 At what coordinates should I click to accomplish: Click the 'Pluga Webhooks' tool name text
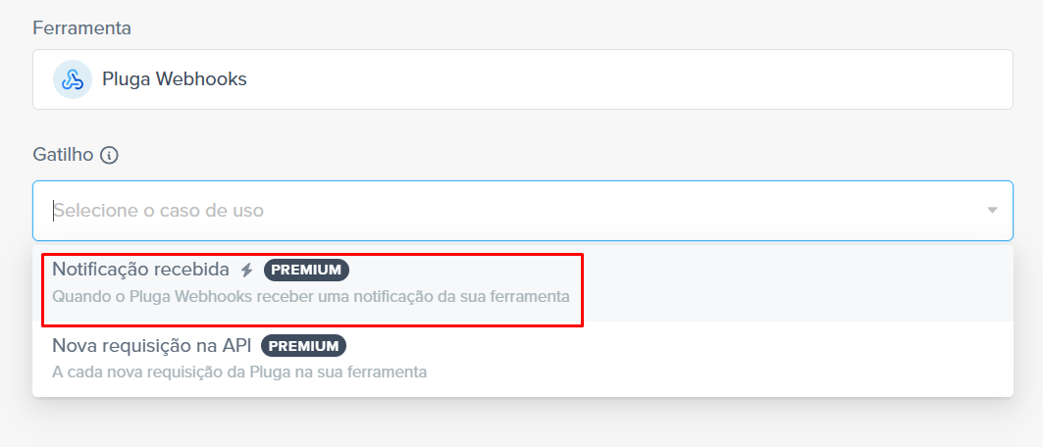[175, 79]
